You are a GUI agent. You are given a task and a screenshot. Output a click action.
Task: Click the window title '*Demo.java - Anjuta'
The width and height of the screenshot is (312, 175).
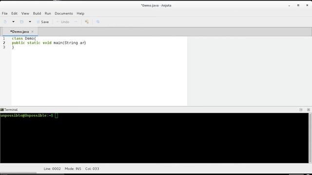[x=156, y=5]
